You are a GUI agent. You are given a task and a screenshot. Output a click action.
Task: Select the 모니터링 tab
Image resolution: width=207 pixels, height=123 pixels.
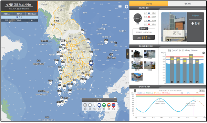pos(149,4)
